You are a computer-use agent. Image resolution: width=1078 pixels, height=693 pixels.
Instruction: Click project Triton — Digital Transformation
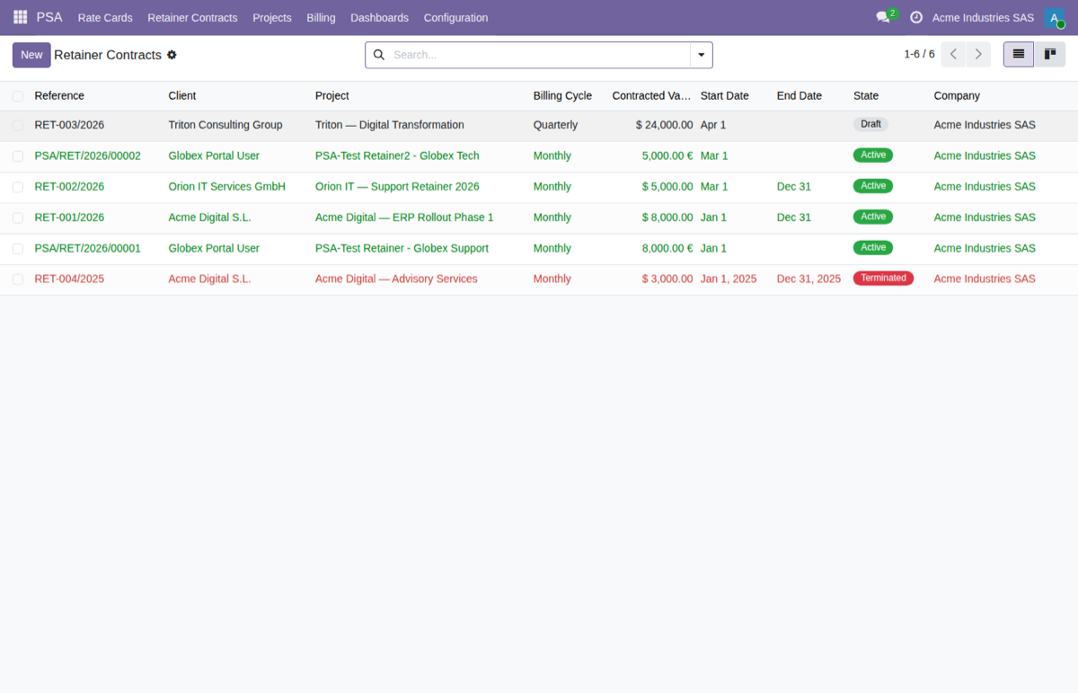(390, 125)
